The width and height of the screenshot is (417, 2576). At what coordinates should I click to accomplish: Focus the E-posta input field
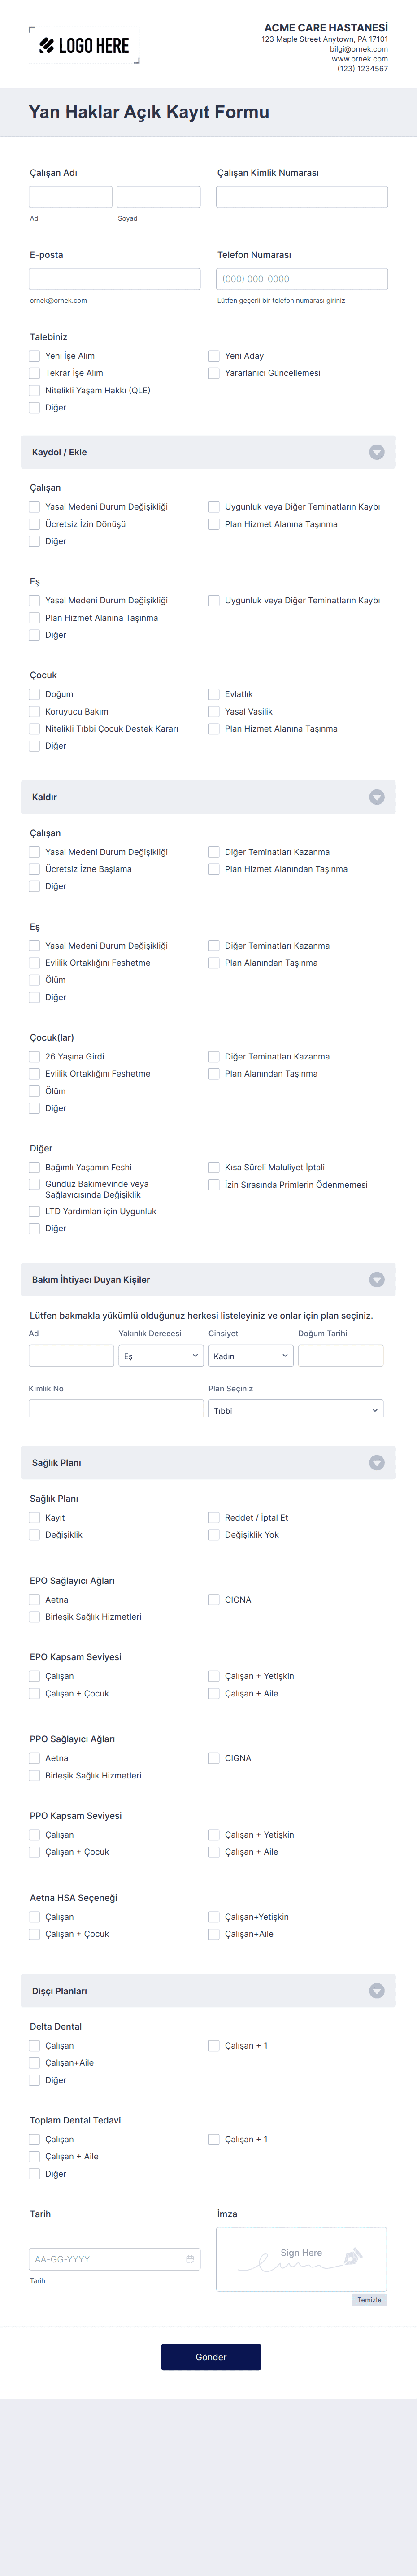(115, 279)
